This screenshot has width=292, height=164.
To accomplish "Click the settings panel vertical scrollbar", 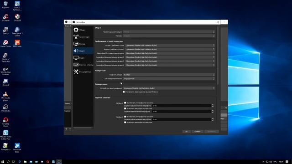I will pos(218,56).
